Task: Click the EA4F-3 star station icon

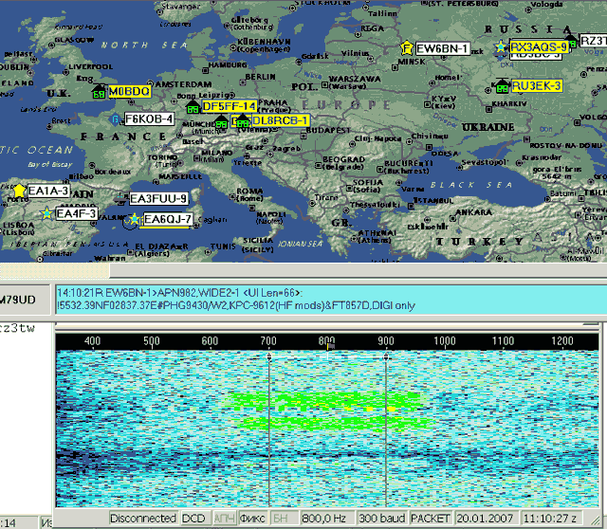Action: (46, 214)
